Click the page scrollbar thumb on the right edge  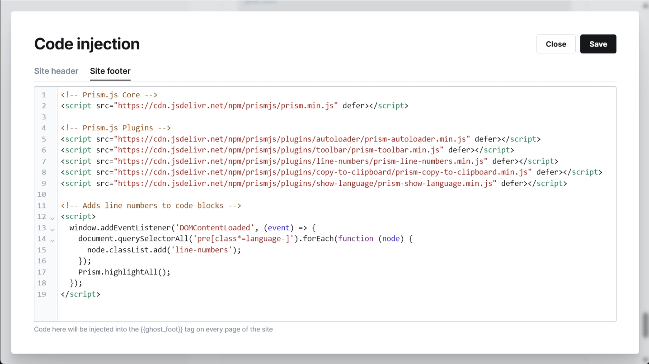pyautogui.click(x=646, y=325)
